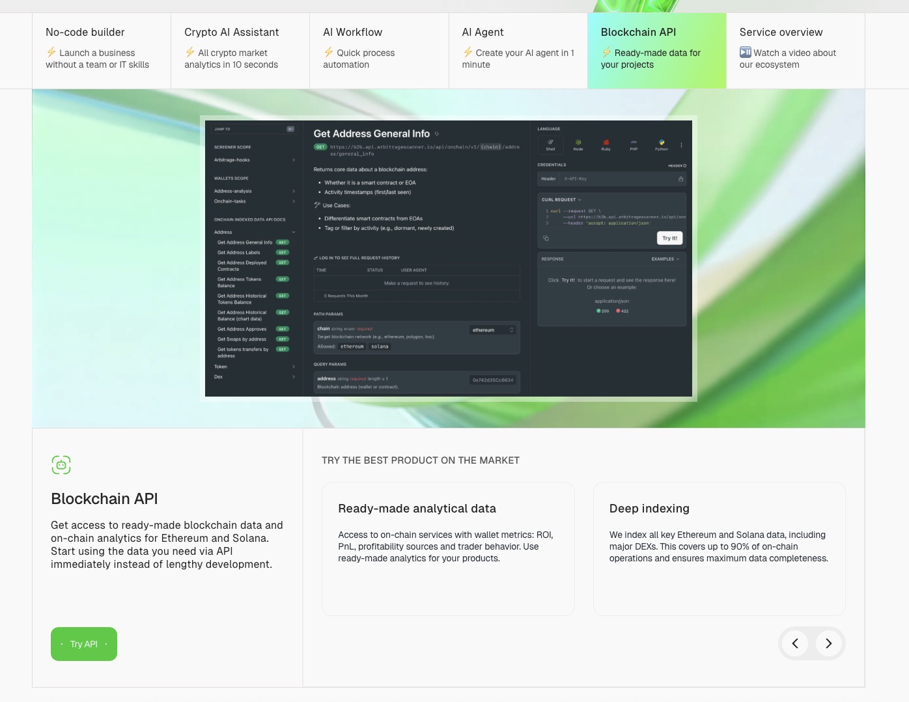909x702 pixels.
Task: Click the Shell language icon
Action: tap(550, 144)
